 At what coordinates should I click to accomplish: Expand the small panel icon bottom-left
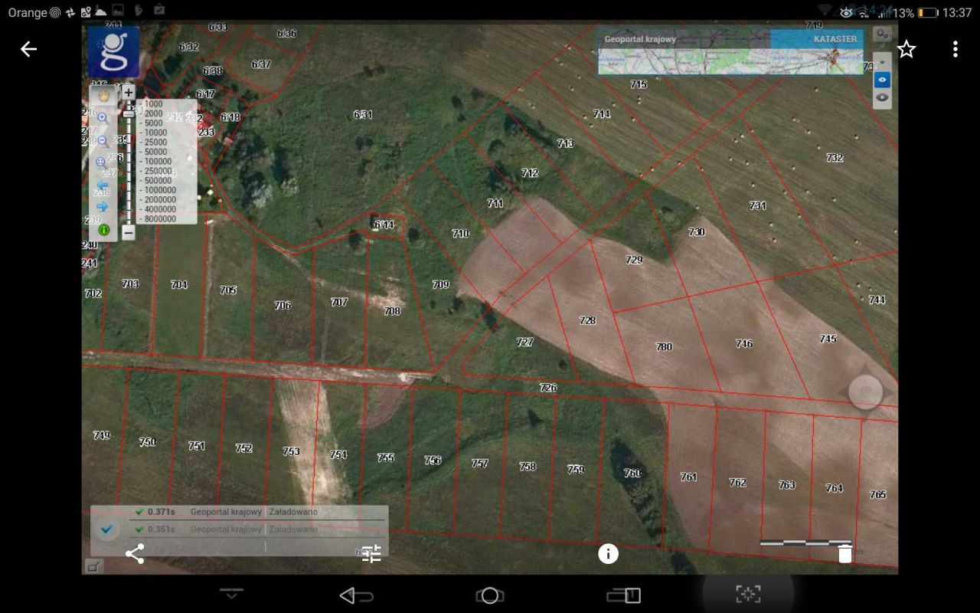point(93,566)
